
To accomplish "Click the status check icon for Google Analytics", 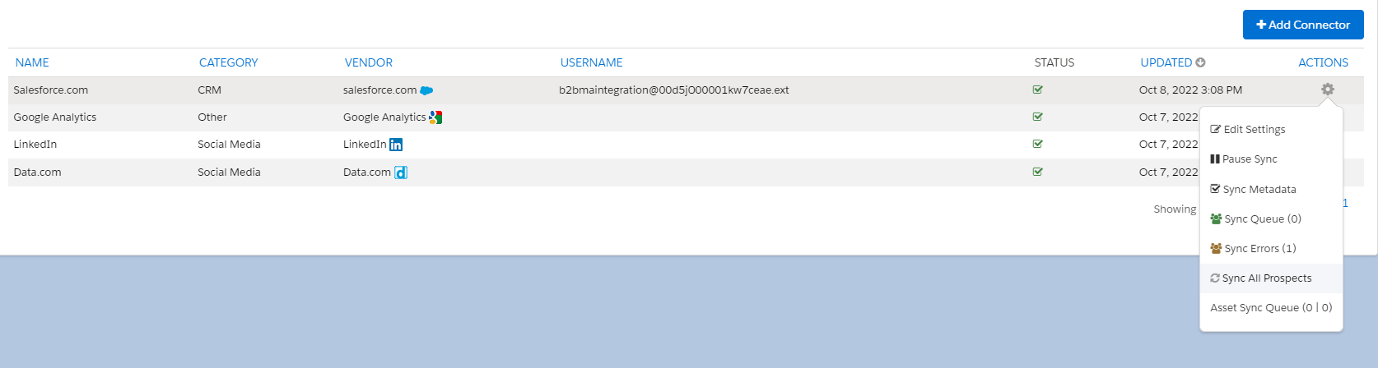I will point(1038,117).
